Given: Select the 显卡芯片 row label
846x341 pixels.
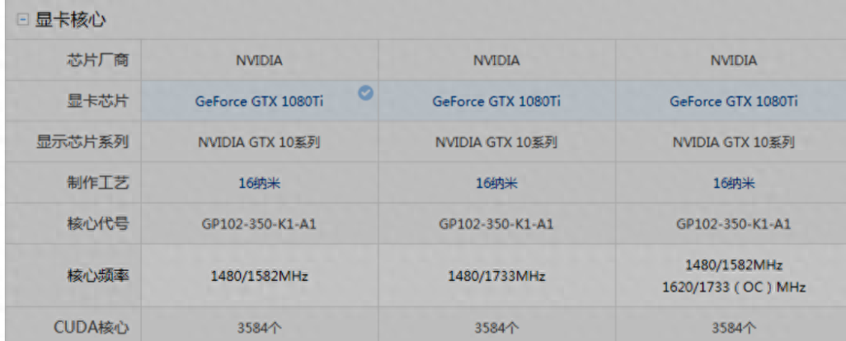Looking at the screenshot, I should click(x=102, y=101).
